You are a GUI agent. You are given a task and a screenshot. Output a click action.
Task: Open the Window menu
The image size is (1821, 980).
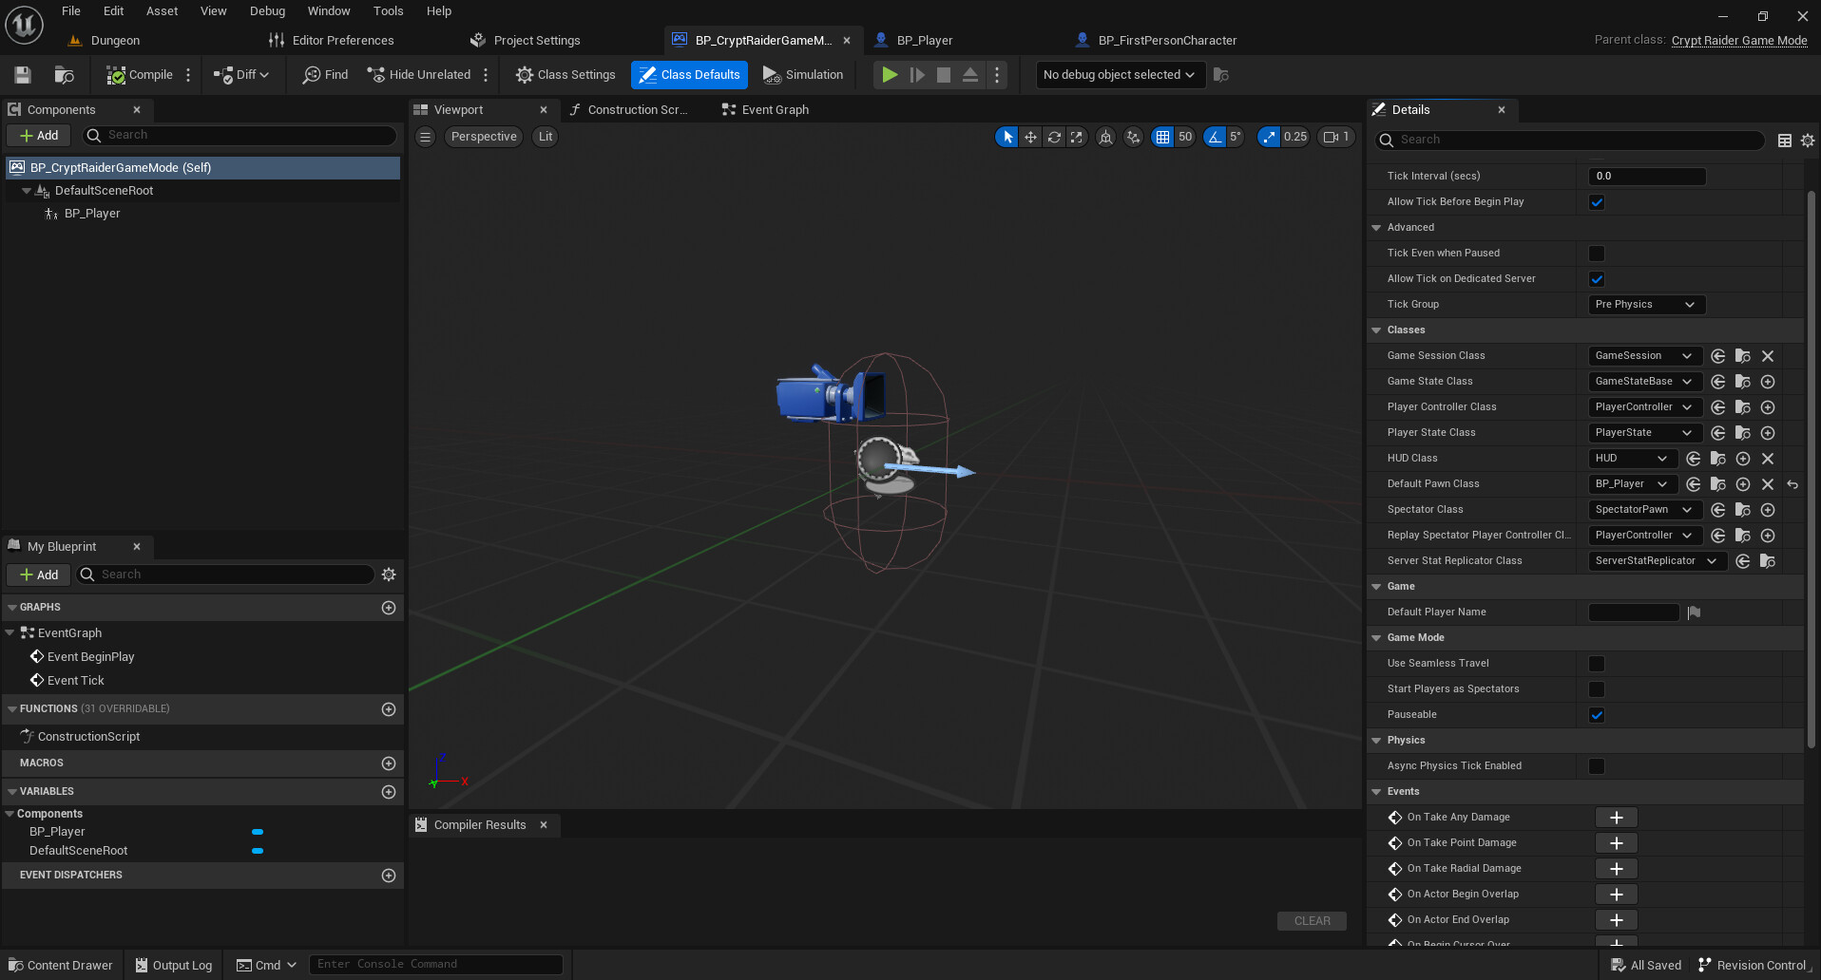click(329, 10)
